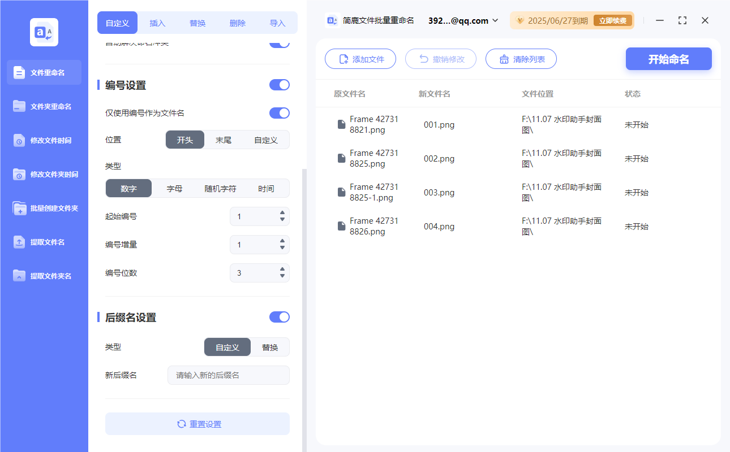The height and width of the screenshot is (452, 730).
Task: Click 清除列表 to empty the file list
Action: (521, 59)
